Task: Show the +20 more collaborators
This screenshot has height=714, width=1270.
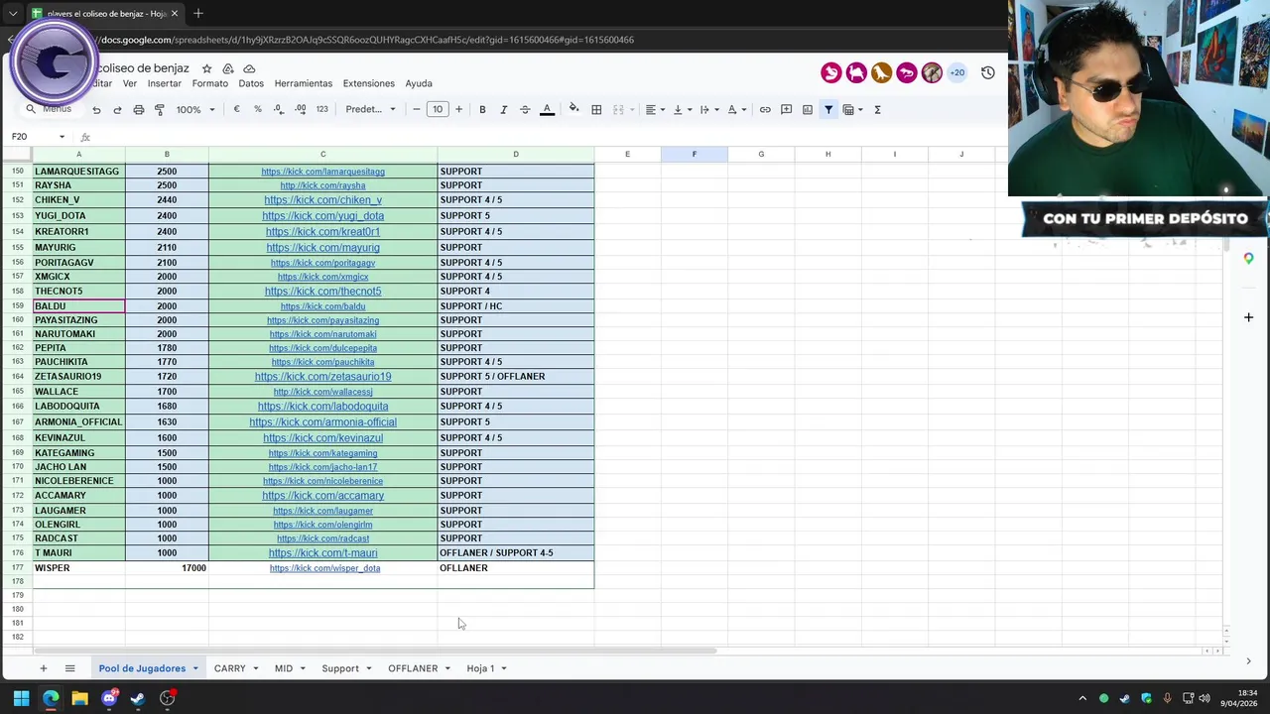Action: [x=957, y=72]
